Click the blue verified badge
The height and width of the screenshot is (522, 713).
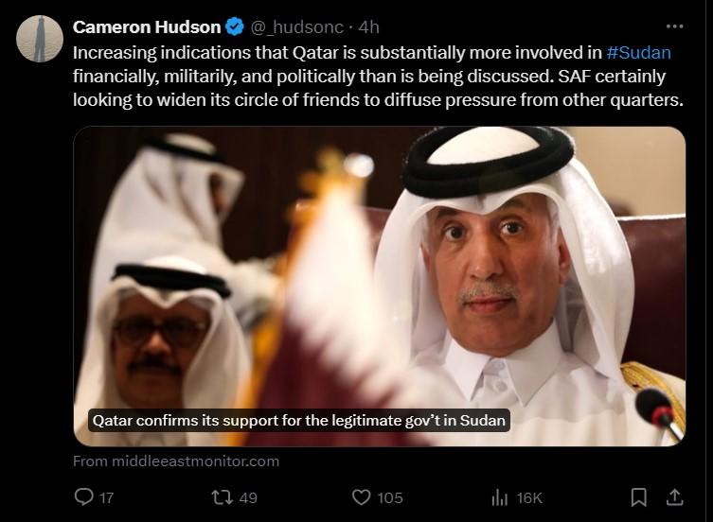[235, 27]
